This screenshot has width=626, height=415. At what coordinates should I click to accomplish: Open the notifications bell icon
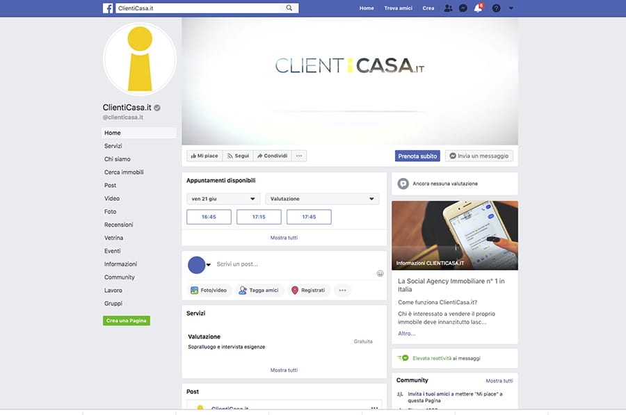point(478,8)
